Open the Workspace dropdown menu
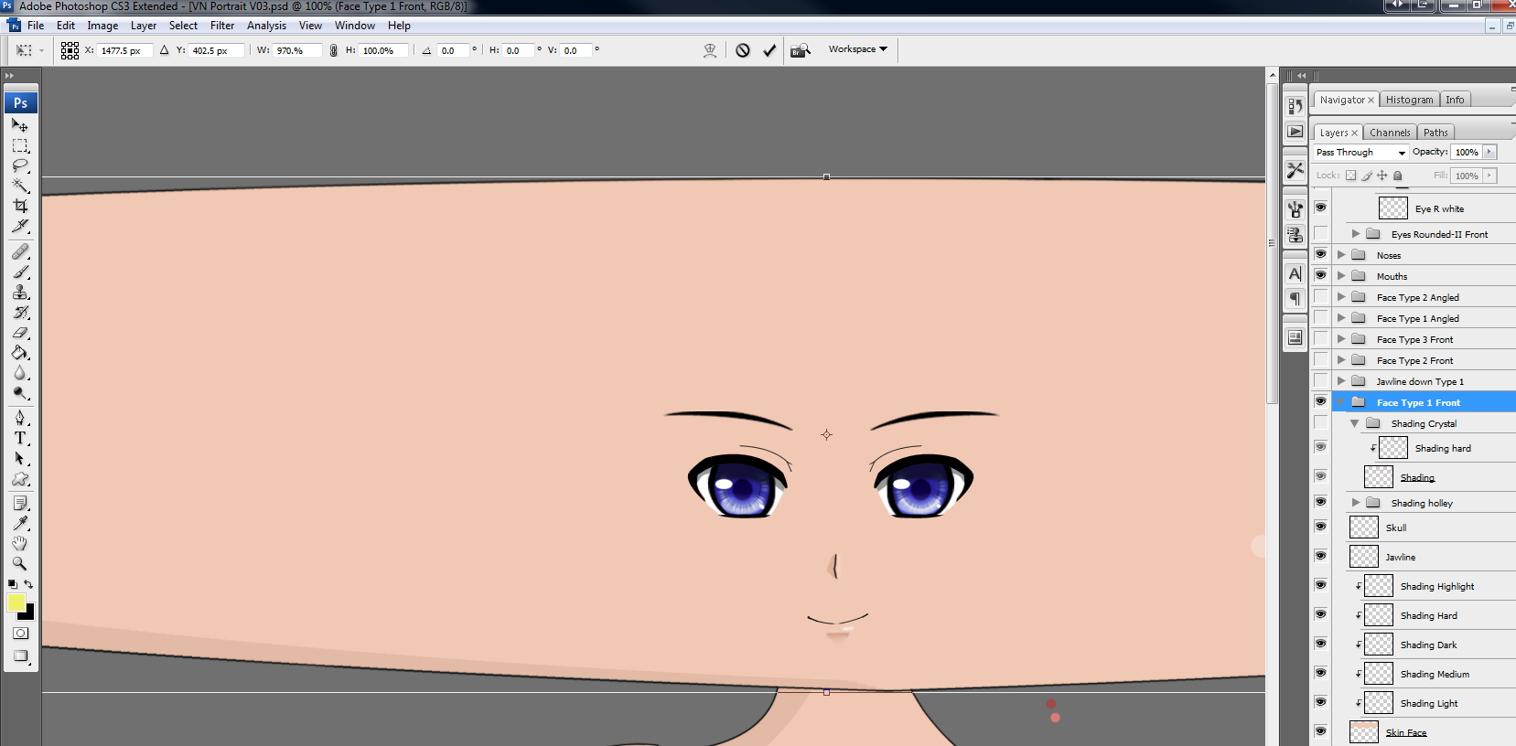The height and width of the screenshot is (746, 1516). tap(858, 49)
